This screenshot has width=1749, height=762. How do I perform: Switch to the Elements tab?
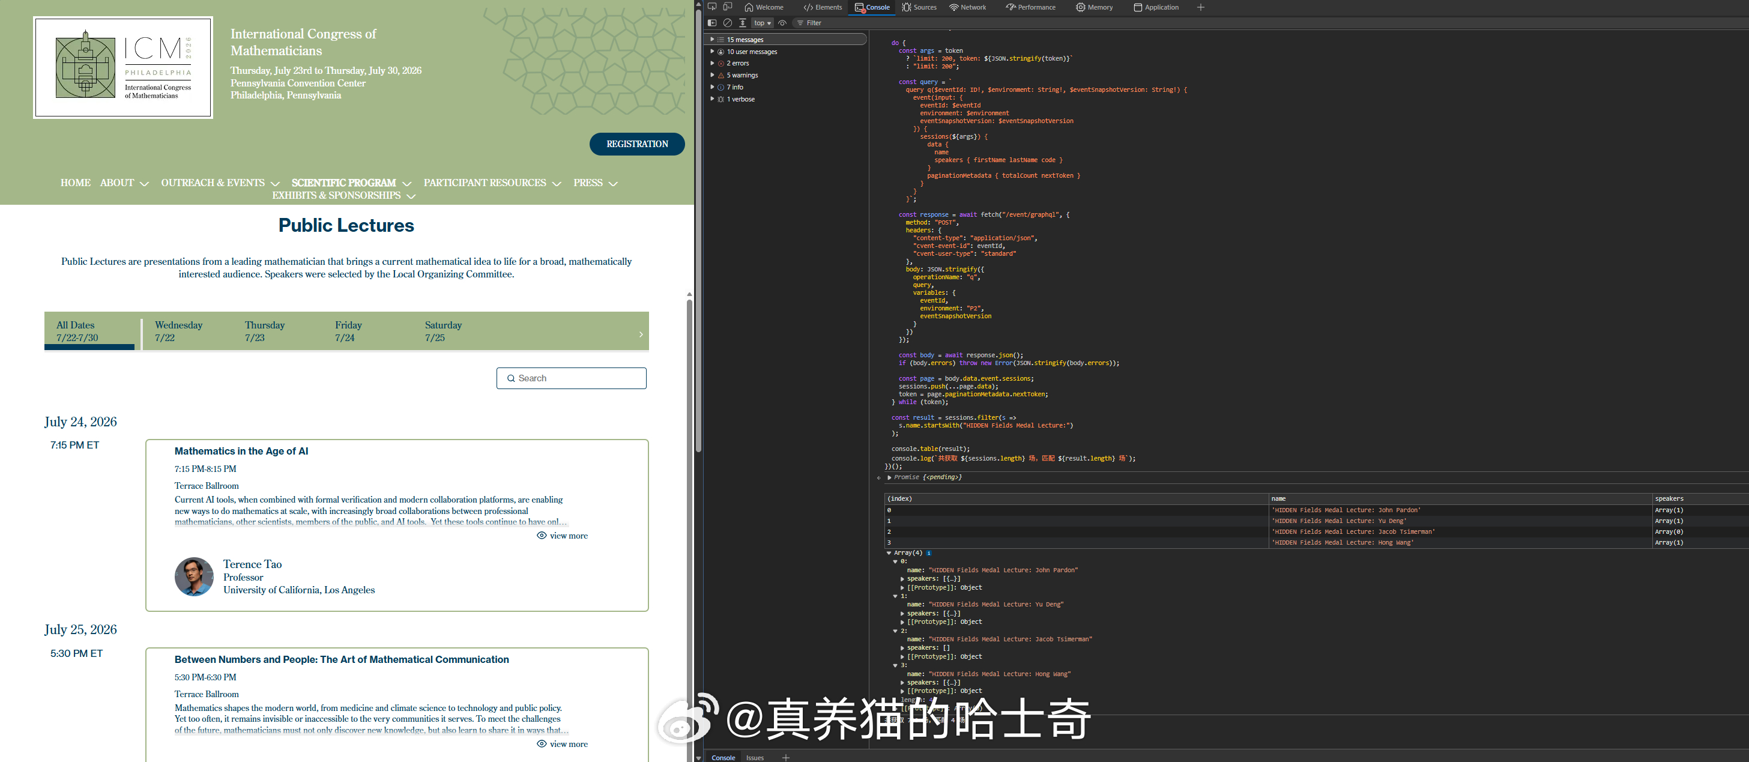[x=822, y=7]
